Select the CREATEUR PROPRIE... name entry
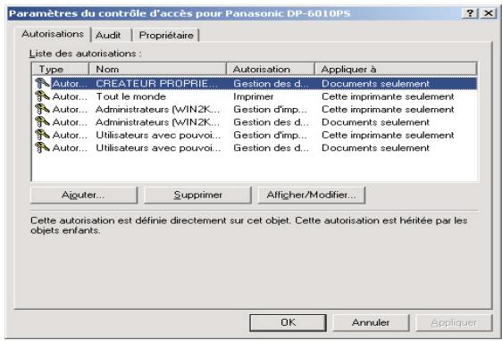The image size is (502, 341). click(156, 84)
